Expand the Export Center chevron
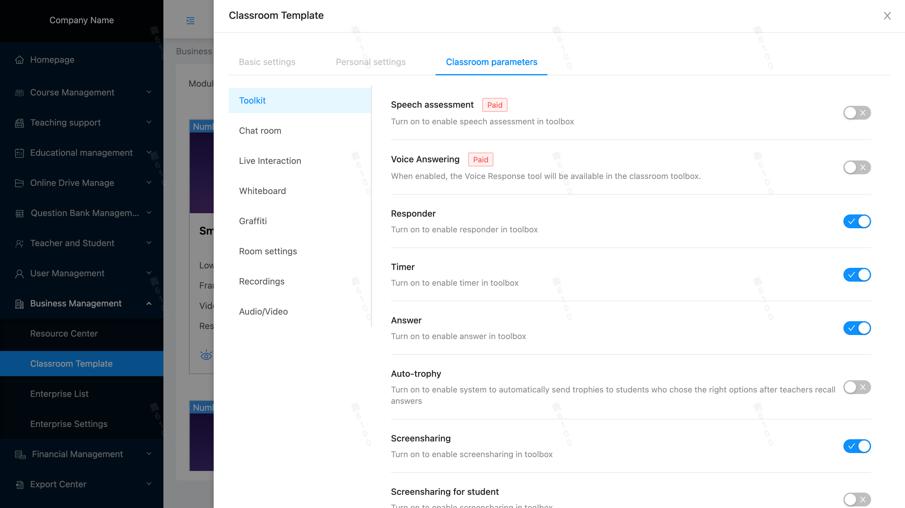 coord(149,484)
